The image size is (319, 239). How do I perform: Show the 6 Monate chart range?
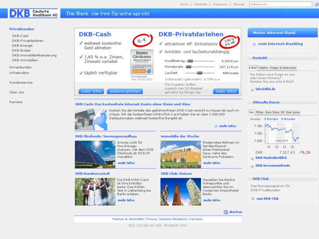point(288,119)
